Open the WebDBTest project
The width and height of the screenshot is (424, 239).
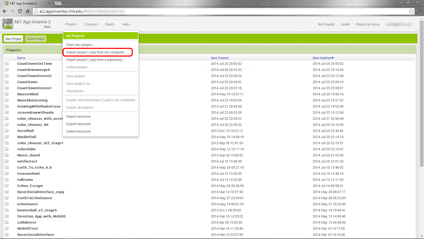coord(28,229)
